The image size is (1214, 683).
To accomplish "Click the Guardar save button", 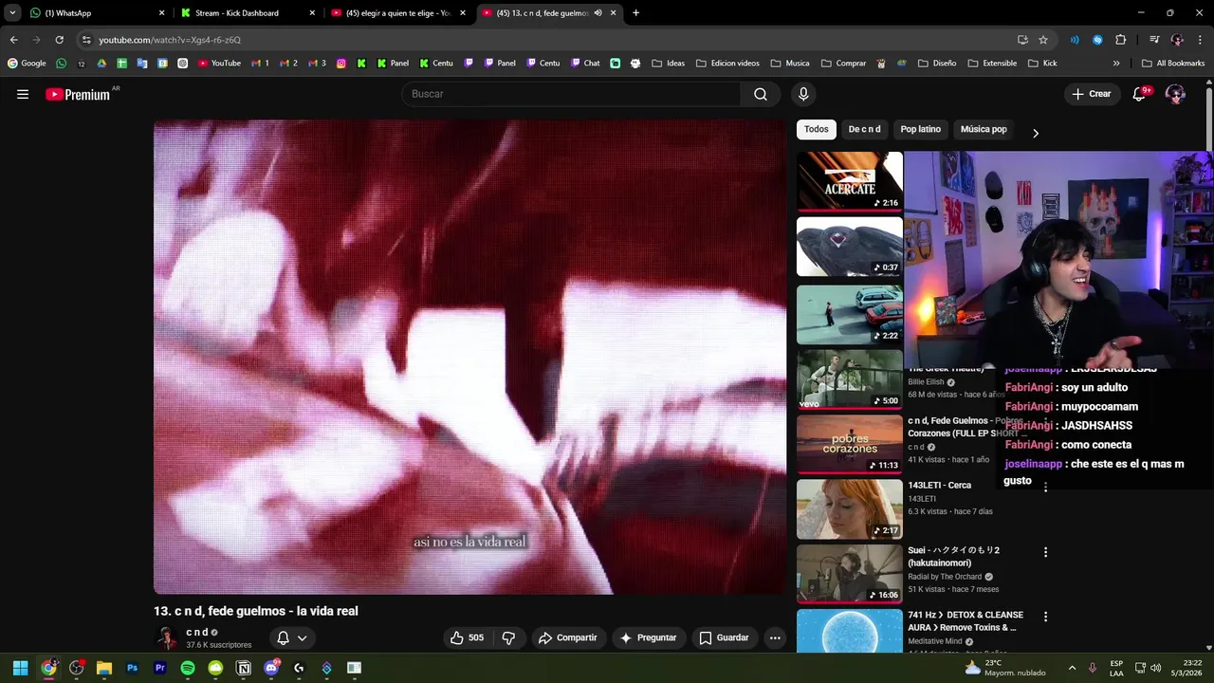I will 724,637.
